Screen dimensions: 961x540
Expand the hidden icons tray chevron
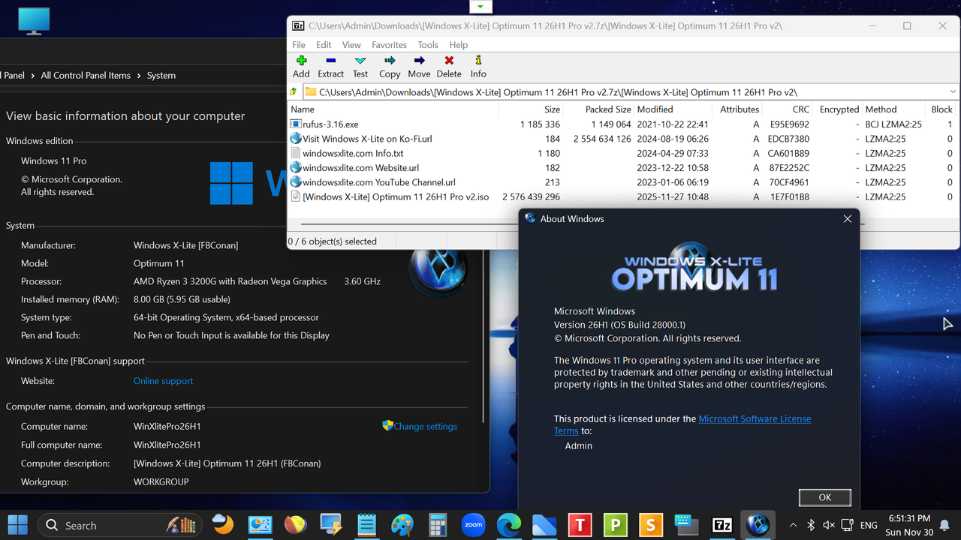[x=793, y=525]
